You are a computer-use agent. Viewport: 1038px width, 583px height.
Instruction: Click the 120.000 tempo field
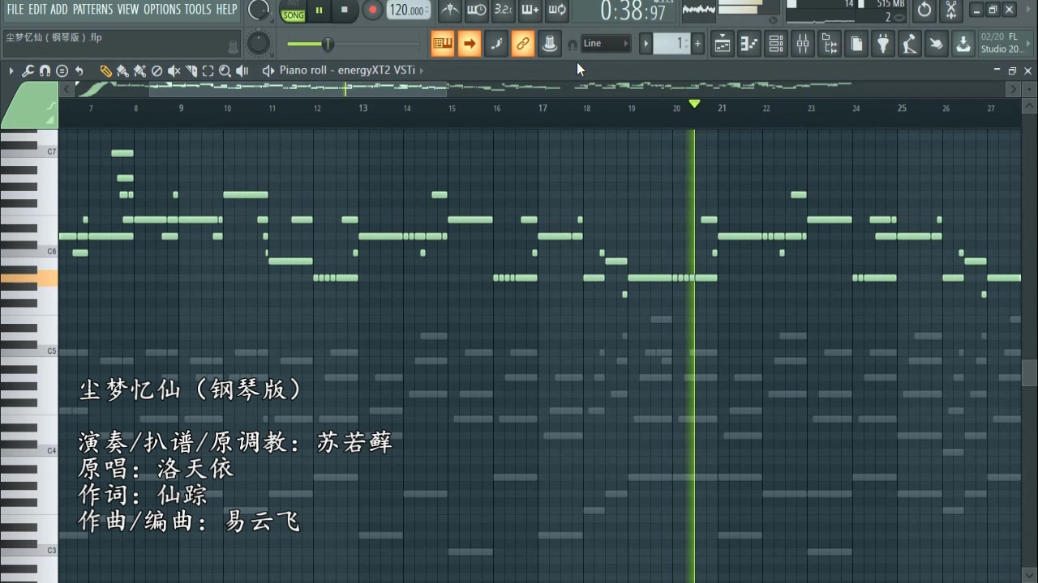coord(409,11)
